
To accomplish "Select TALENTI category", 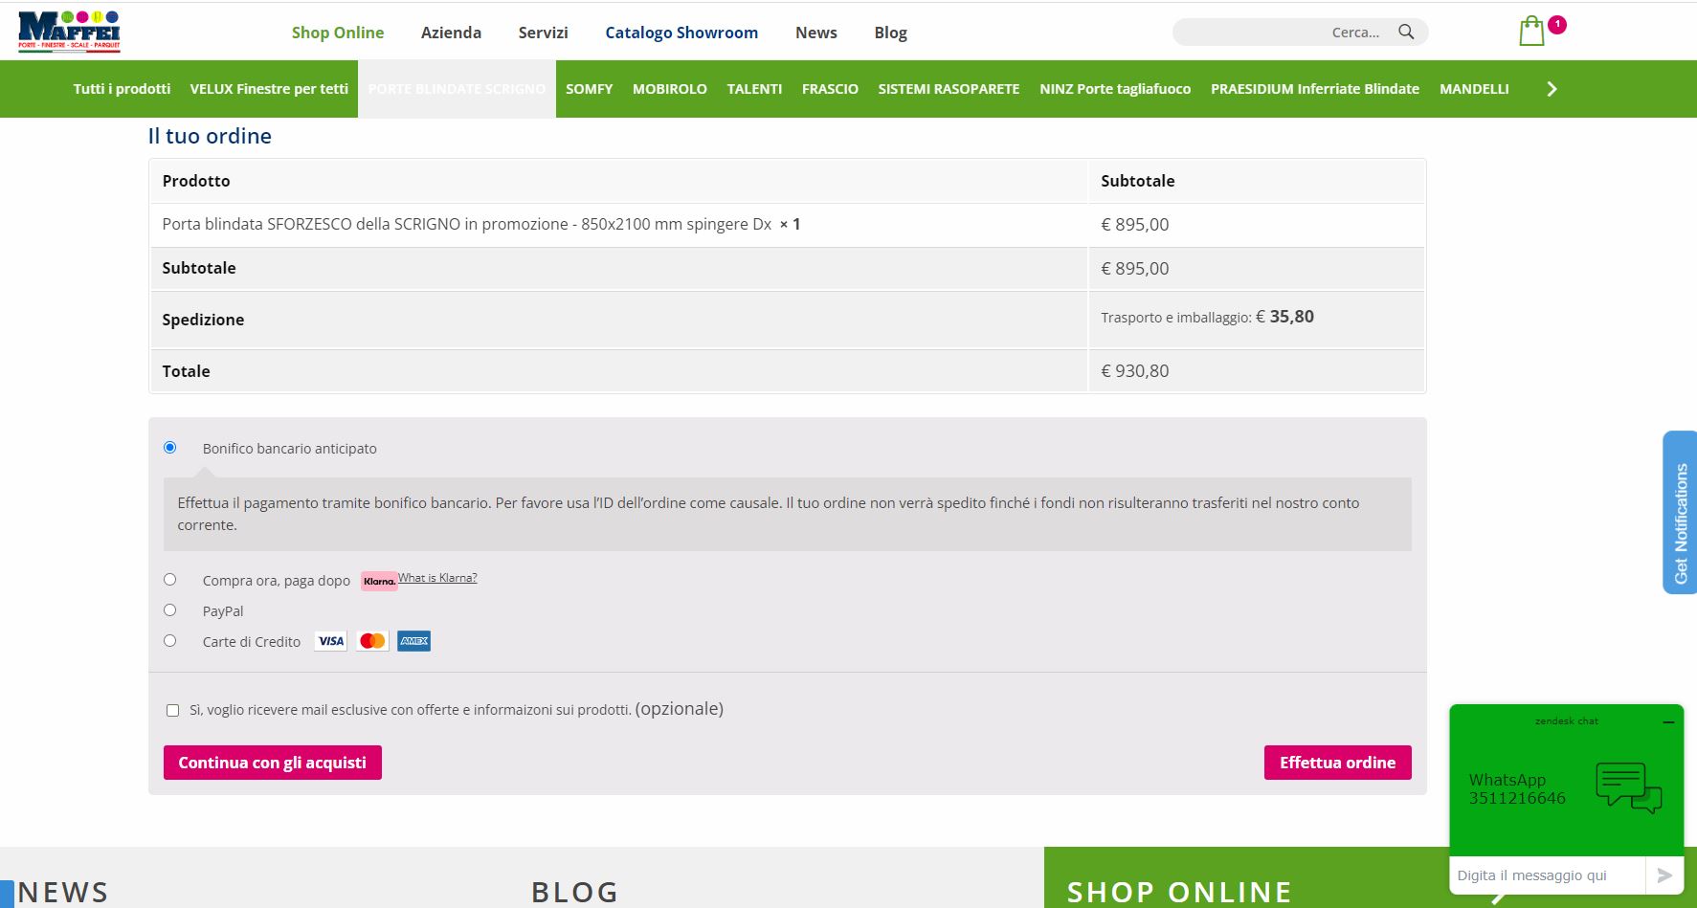I will [754, 89].
